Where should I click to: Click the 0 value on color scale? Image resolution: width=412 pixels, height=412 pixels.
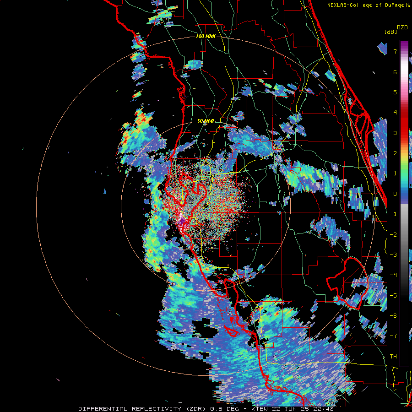[x=395, y=194]
